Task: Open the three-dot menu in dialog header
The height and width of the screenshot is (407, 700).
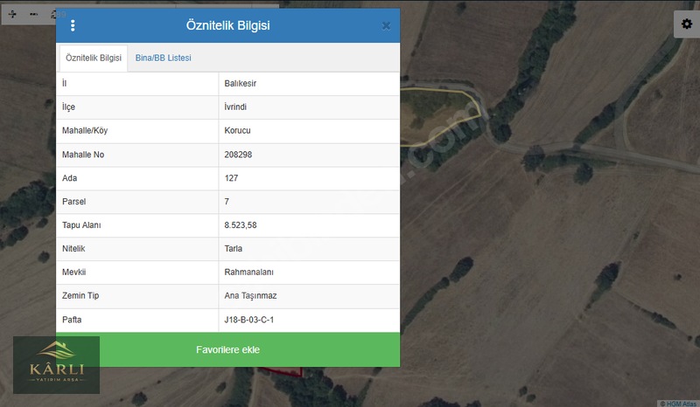Action: click(73, 25)
